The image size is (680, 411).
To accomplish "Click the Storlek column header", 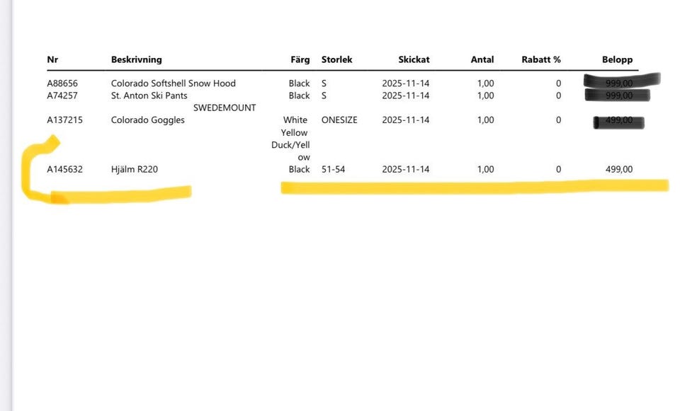I will click(336, 60).
